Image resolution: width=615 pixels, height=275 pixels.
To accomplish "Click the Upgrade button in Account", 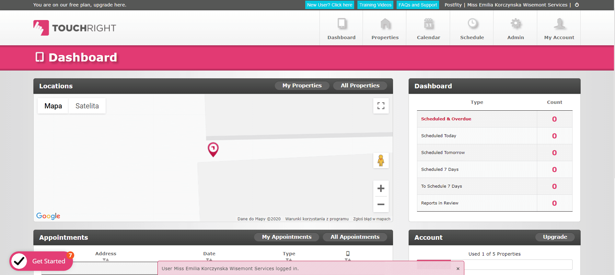I will (555, 237).
